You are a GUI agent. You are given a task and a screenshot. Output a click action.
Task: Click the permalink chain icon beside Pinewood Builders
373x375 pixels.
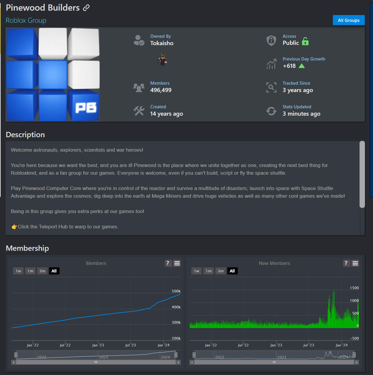(86, 8)
